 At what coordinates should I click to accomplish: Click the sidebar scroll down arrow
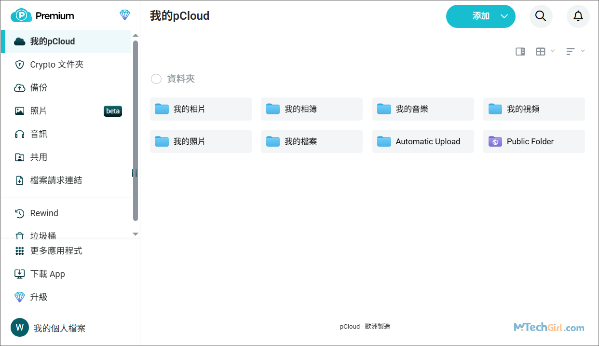pyautogui.click(x=136, y=234)
